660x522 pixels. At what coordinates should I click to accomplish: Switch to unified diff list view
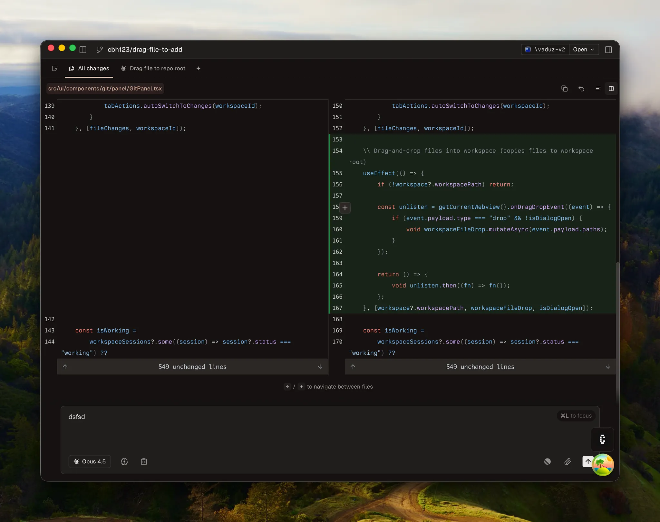(598, 89)
